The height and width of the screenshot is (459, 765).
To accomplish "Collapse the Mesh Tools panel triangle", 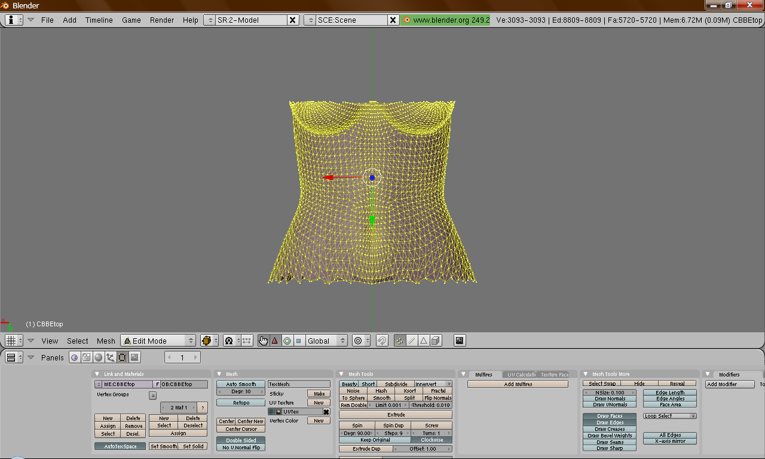I will pos(342,374).
